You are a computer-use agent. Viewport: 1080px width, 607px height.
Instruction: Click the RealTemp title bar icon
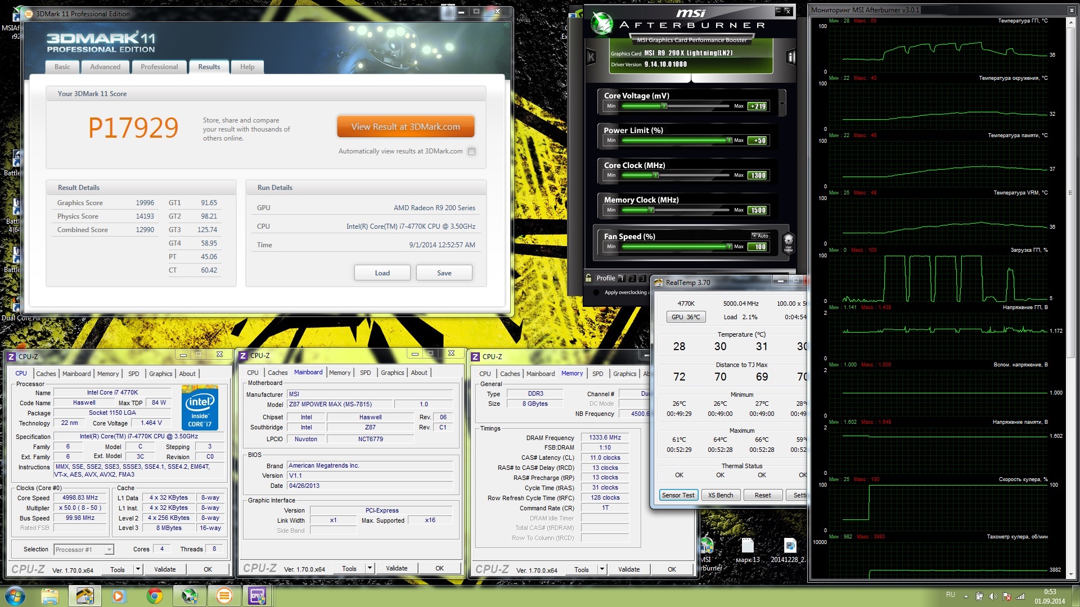pyautogui.click(x=659, y=283)
